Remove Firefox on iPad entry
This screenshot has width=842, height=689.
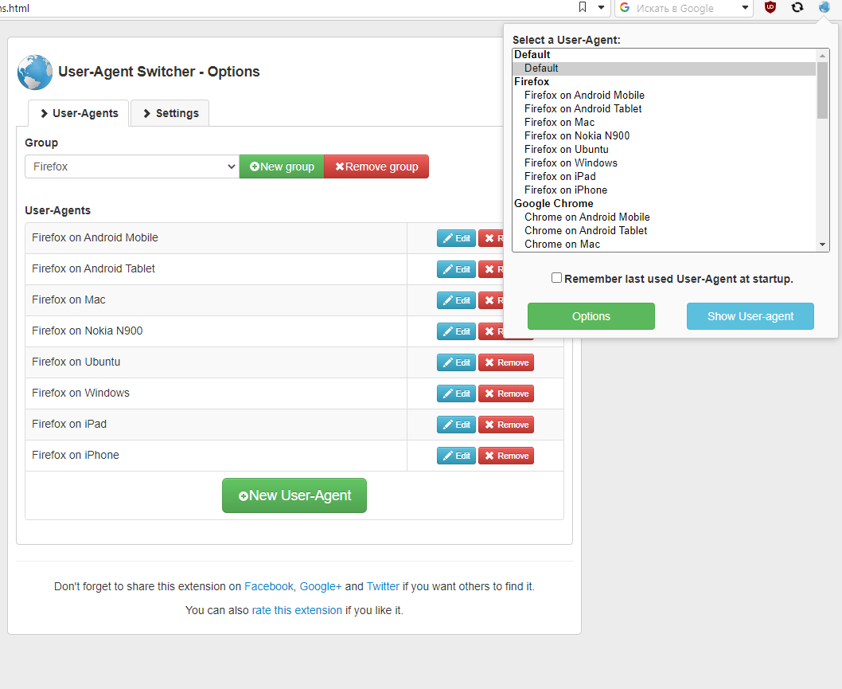506,425
